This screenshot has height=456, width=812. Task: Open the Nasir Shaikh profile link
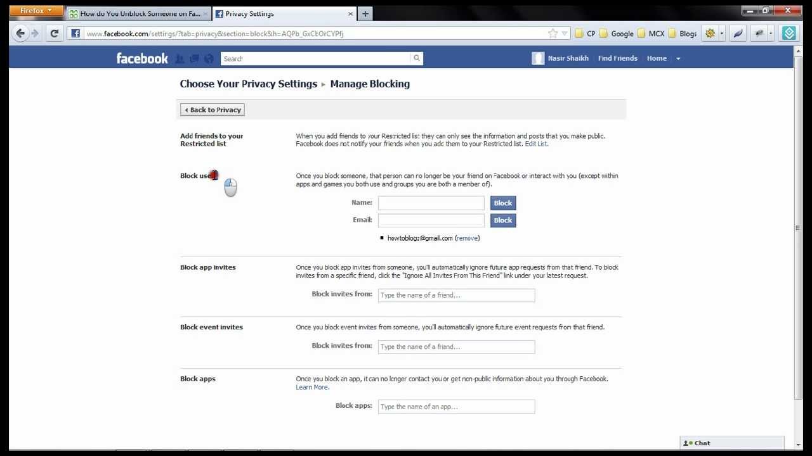[568, 58]
